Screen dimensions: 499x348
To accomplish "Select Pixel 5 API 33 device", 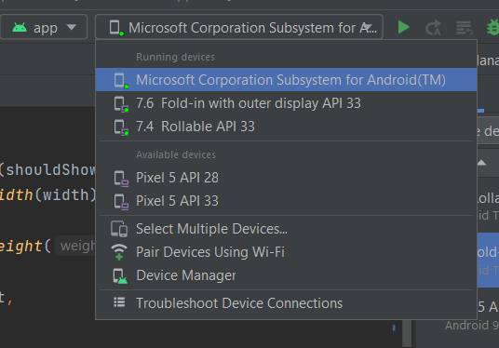I will [x=286, y=201].
